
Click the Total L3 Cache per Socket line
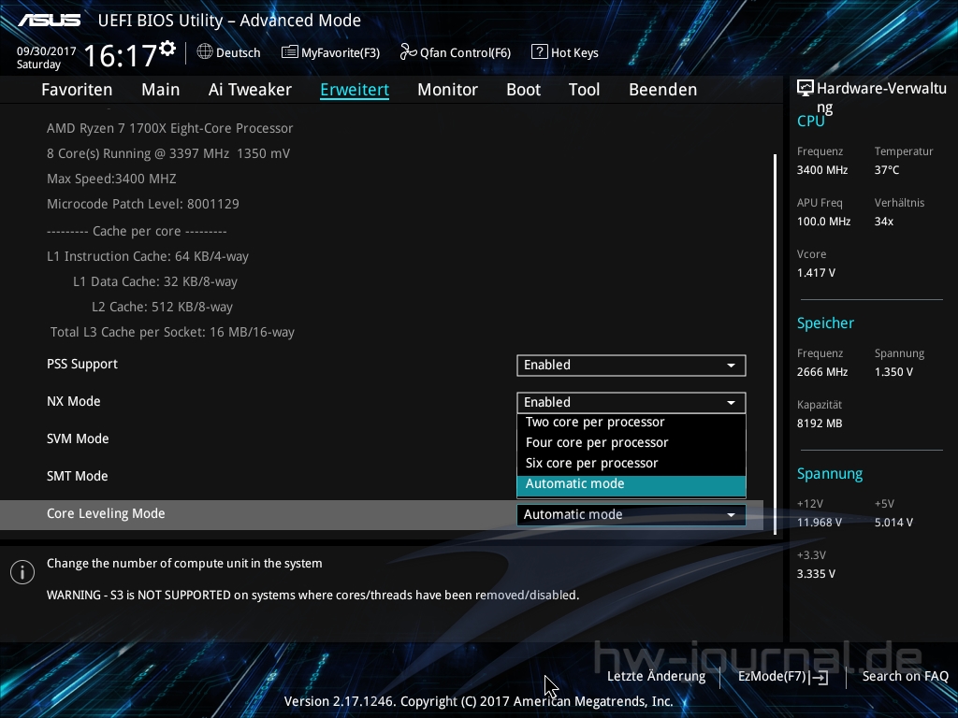[172, 332]
